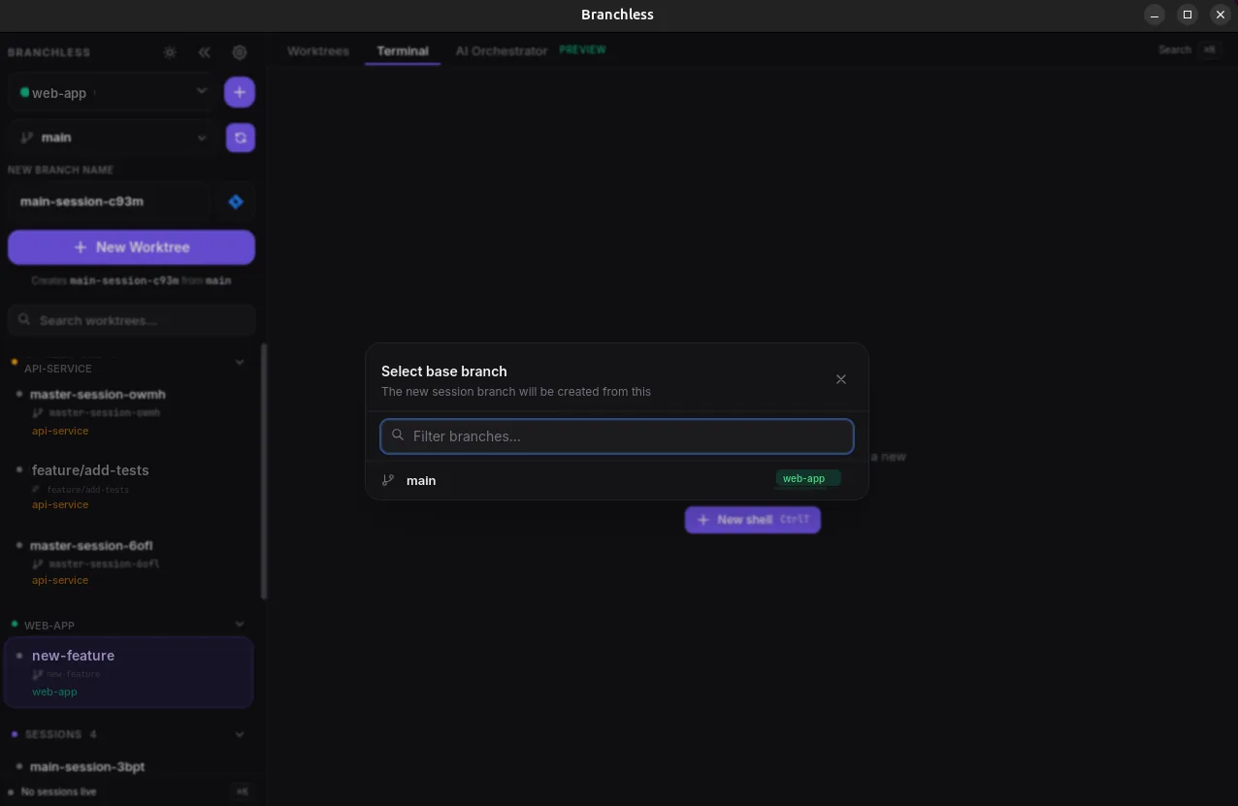Edit the new branch name field
Screen dimensions: 1238x806
pos(110,202)
